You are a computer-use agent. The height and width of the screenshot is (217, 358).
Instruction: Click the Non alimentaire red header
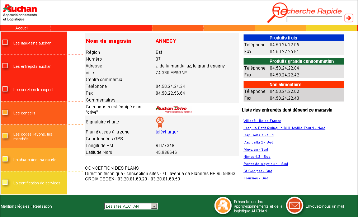point(294,84)
